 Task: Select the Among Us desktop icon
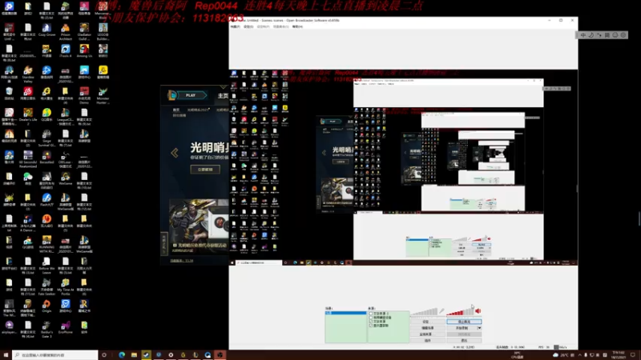pos(84,51)
